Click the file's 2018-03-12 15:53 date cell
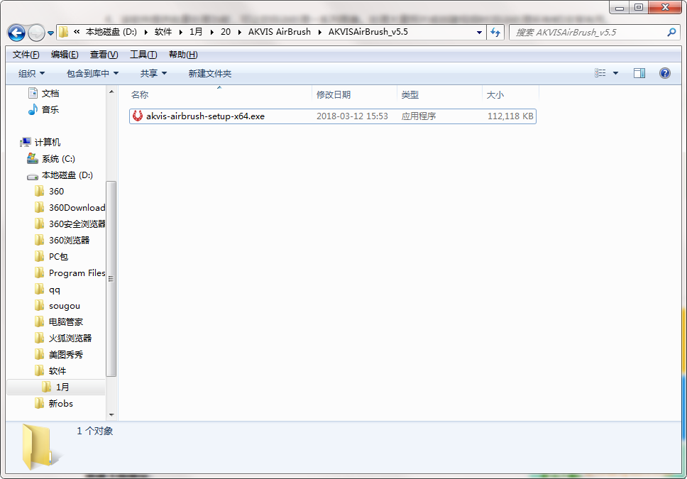 pos(352,116)
